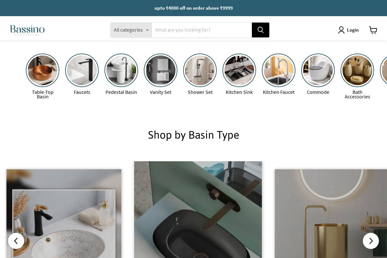The image size is (387, 258).
Task: Open the black oval basin slide image
Action: (x=198, y=210)
